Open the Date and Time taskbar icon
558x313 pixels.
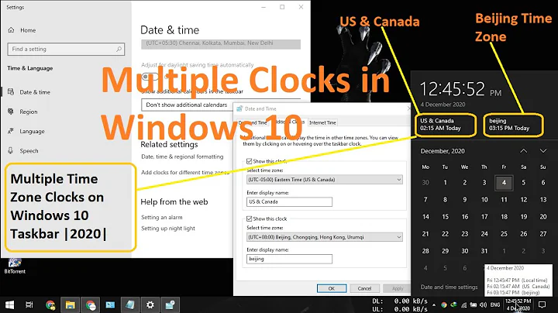point(170,304)
